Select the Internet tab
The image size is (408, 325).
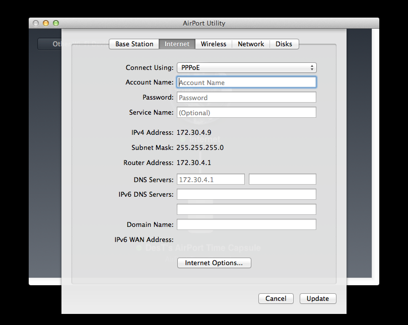pos(177,44)
